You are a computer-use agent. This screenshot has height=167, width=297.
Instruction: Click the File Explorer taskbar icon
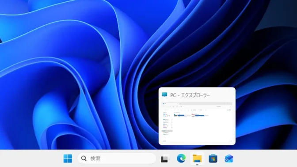[x=197, y=158]
